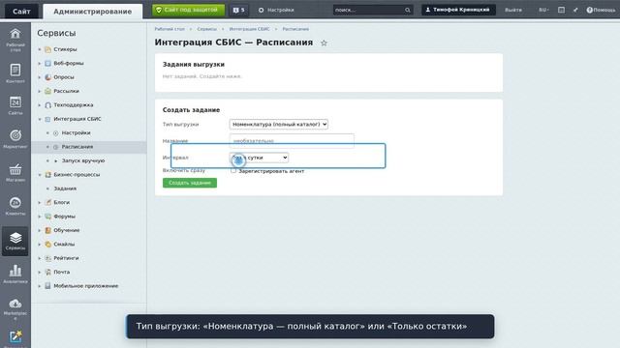The image size is (620, 348).
Task: Open the Аналитика sidebar section
Action: pyautogui.click(x=15, y=275)
